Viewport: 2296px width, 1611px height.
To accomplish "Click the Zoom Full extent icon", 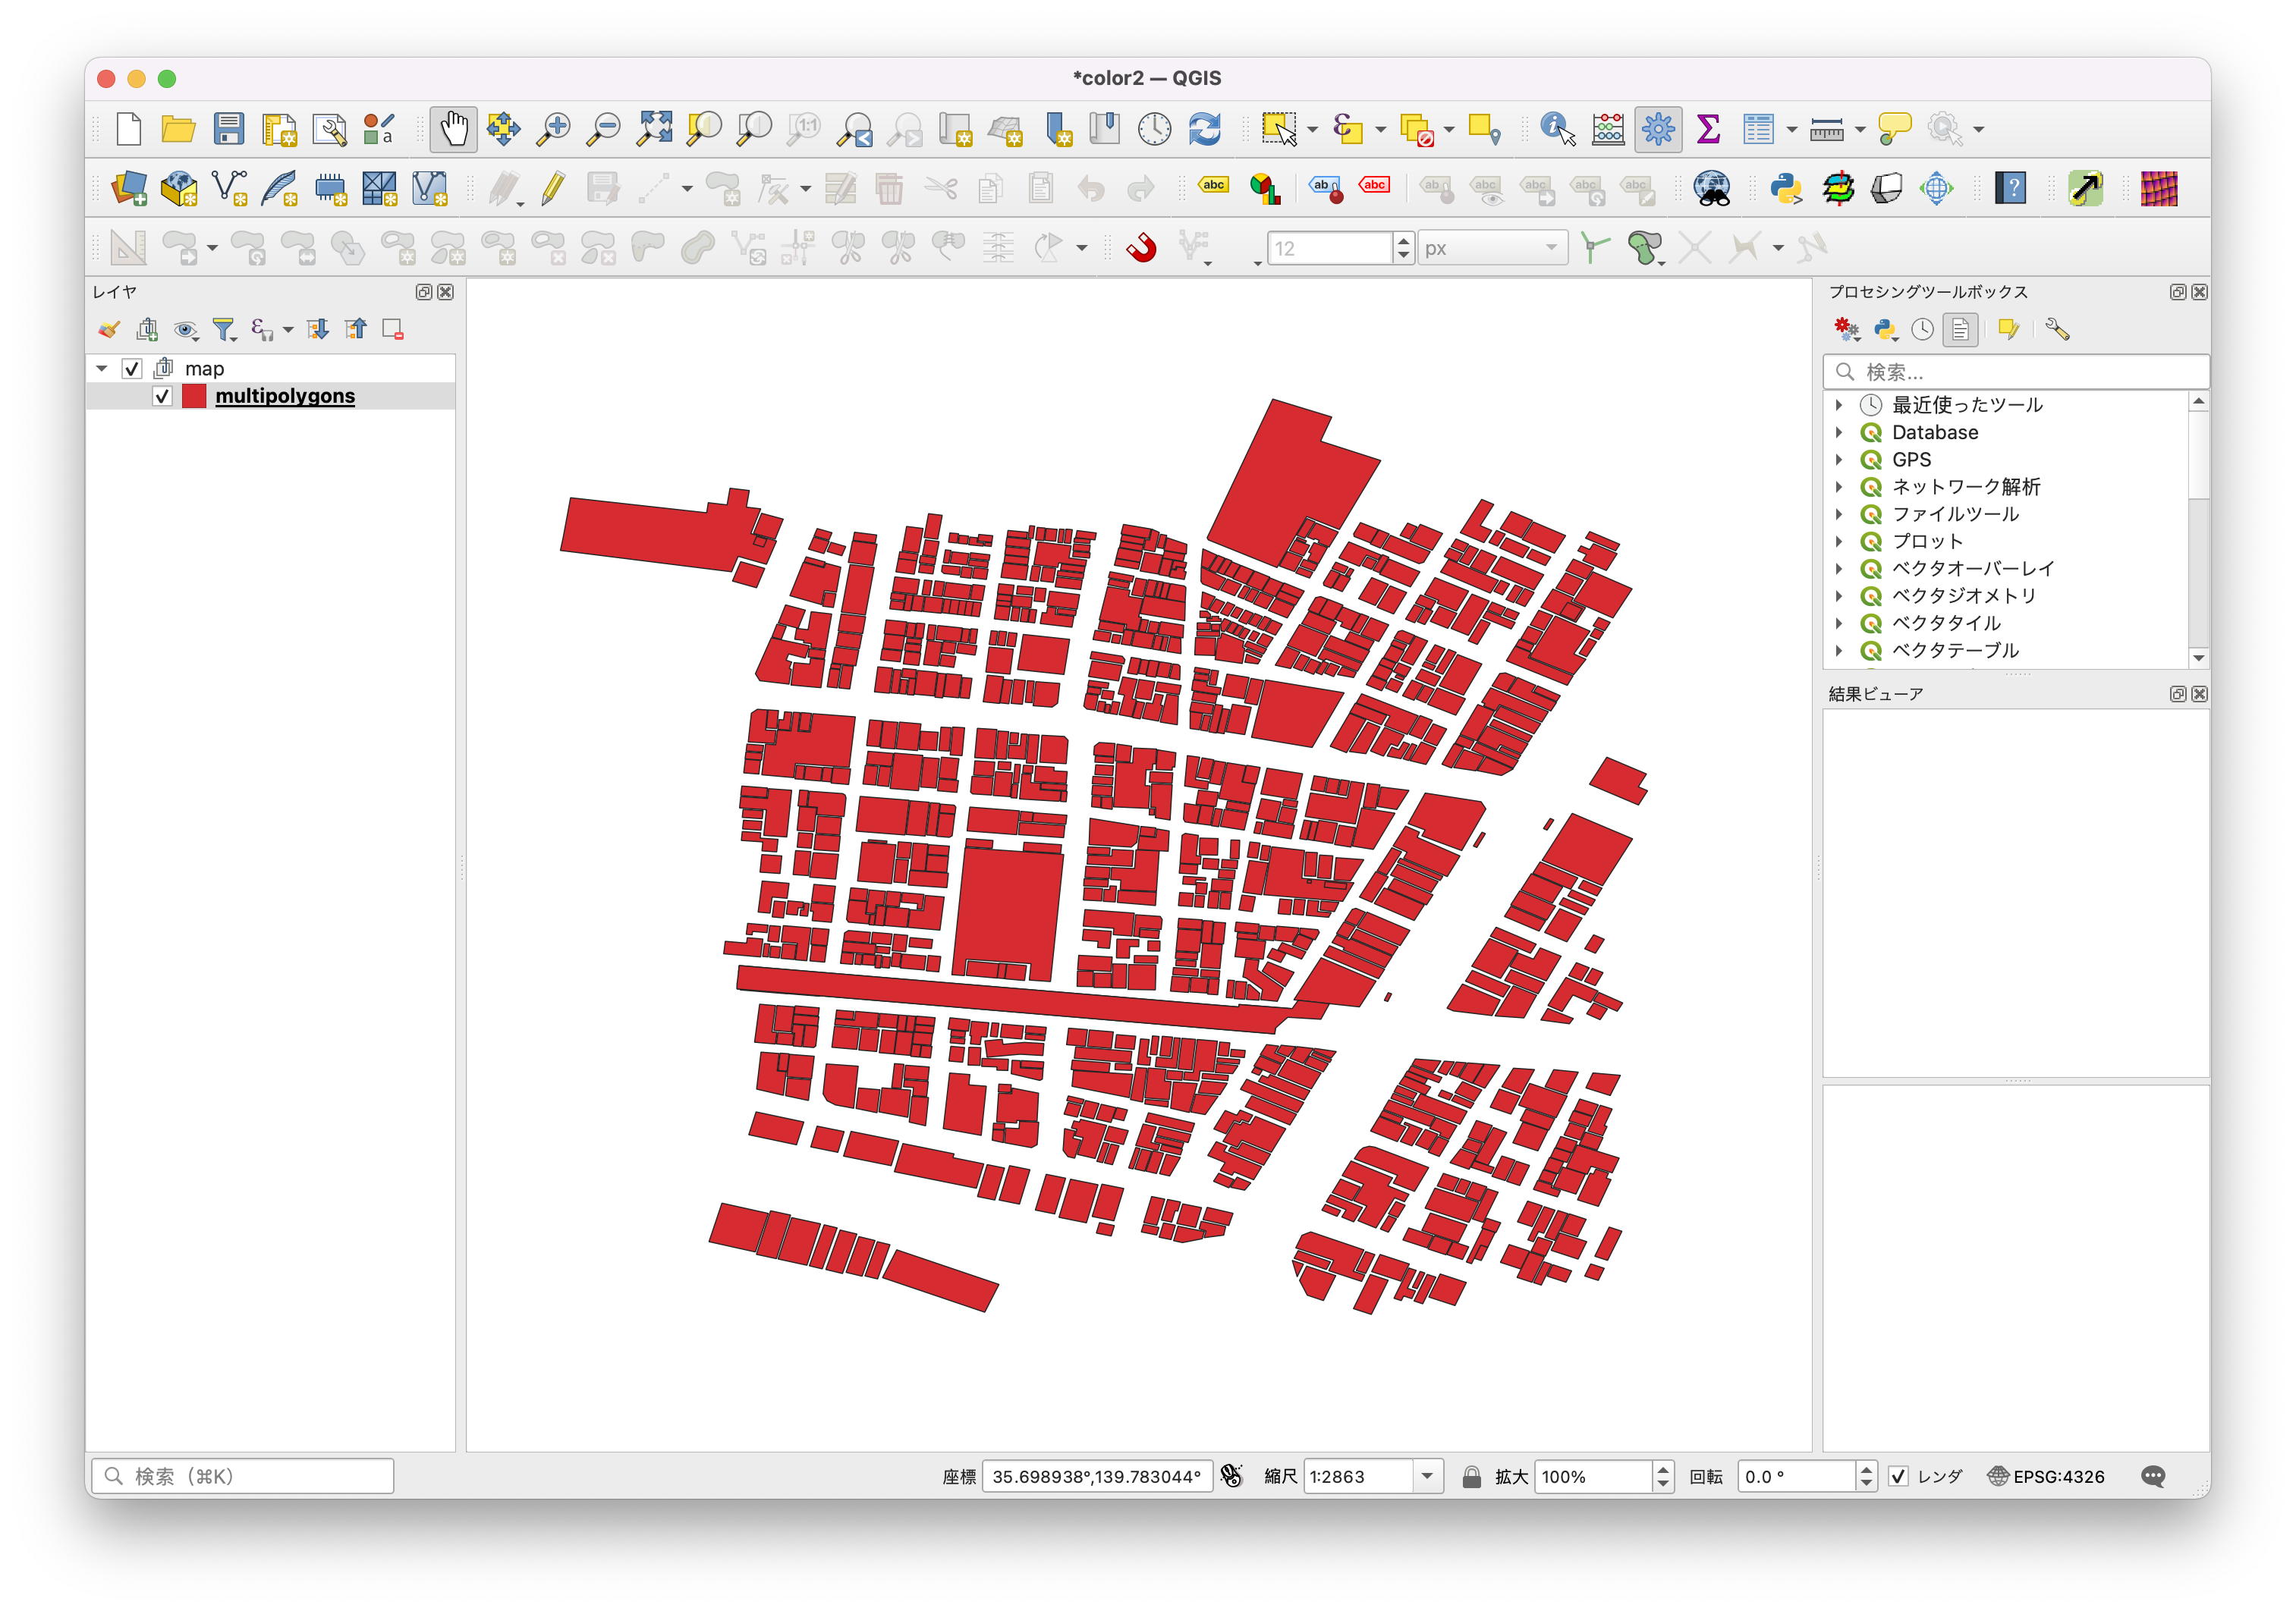I will pos(656,129).
